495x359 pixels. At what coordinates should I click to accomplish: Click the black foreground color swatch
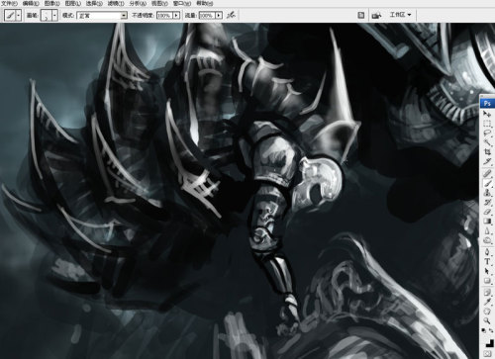click(x=489, y=343)
